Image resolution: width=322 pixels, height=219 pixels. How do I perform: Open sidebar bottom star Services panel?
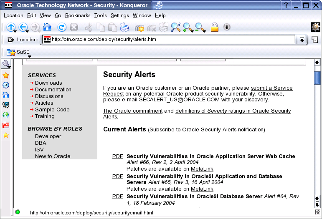(x=6, y=135)
